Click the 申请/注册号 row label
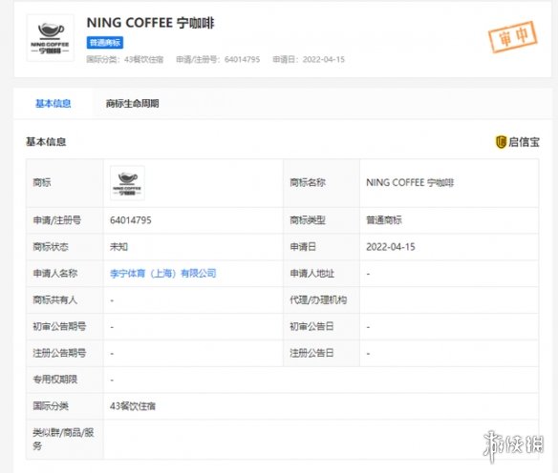The height and width of the screenshot is (473, 558). pyautogui.click(x=57, y=220)
